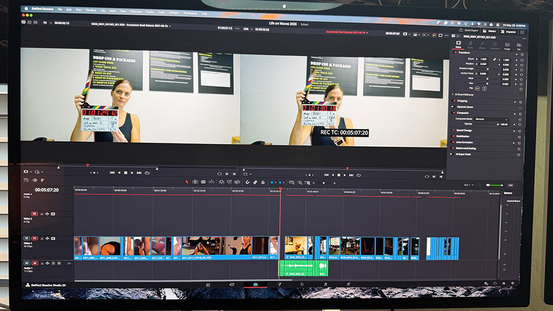Image resolution: width=553 pixels, height=311 pixels.
Task: Open the Bus 1 dropdown
Action: [468, 185]
